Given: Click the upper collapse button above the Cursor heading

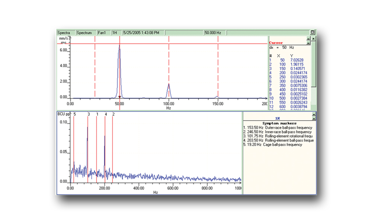Looking at the screenshot, I should tap(308, 38).
